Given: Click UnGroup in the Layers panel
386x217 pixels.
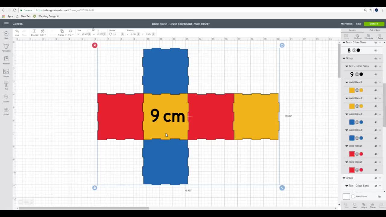Looking at the screenshot, I should point(358,36).
